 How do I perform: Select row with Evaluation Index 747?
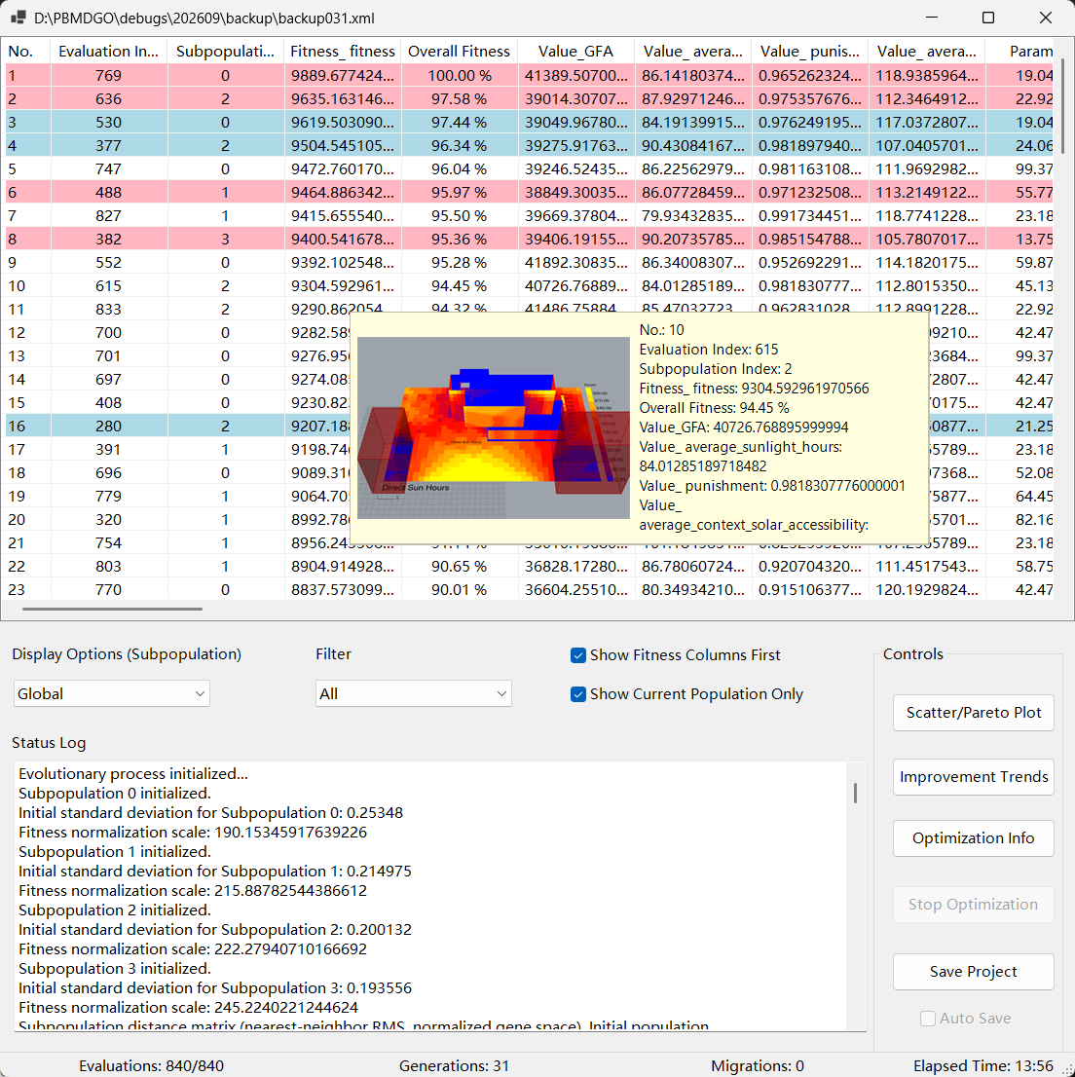(529, 169)
